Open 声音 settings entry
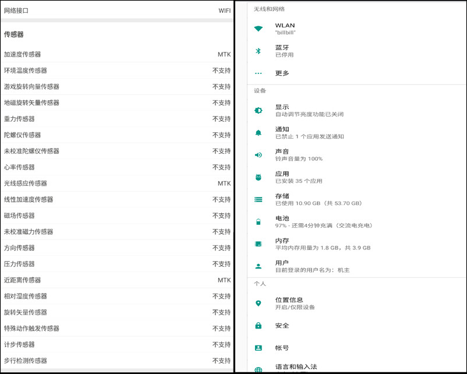Screen dimensions: 467x374 click(356, 155)
